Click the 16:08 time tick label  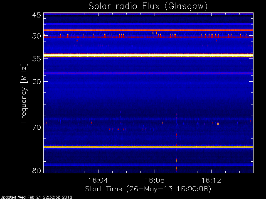coord(155,180)
